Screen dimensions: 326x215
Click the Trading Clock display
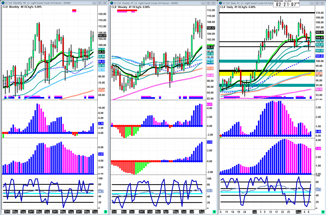pos(287,4)
